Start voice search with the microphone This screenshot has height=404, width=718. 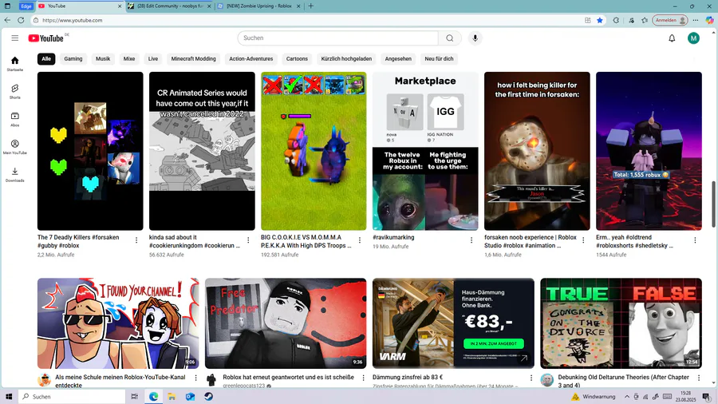pos(475,38)
